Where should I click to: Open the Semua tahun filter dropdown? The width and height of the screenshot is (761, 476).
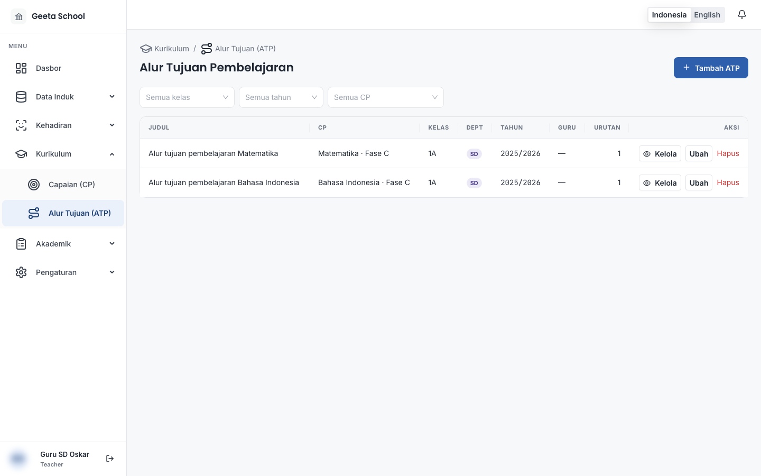coord(281,97)
